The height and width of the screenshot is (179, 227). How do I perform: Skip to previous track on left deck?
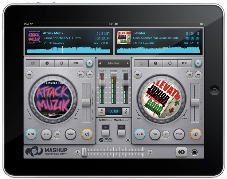[81, 75]
